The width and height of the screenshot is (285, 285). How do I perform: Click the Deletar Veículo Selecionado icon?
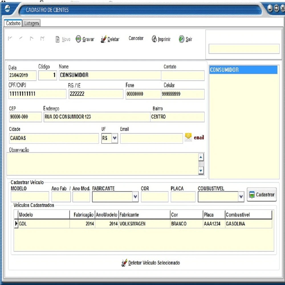click(124, 262)
